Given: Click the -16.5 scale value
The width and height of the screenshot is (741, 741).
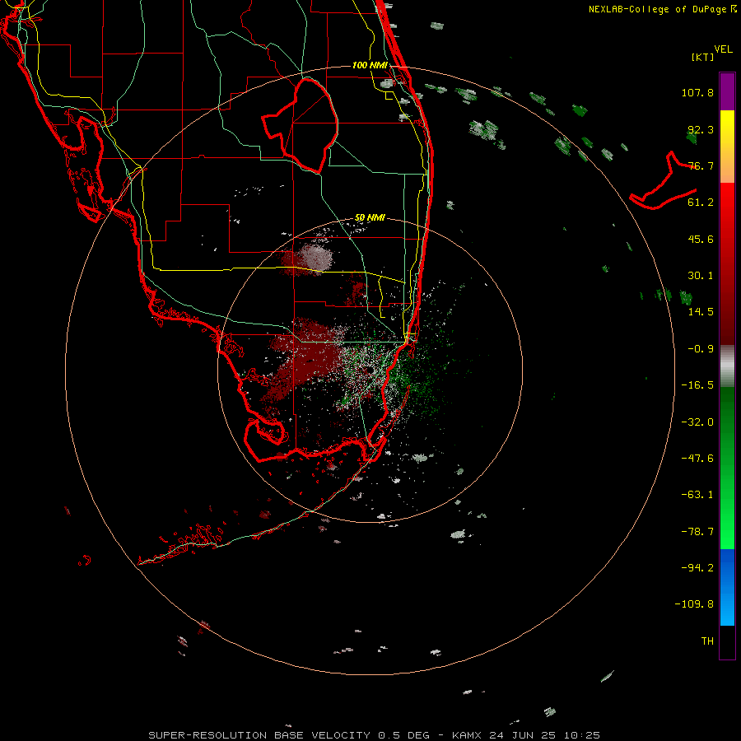Looking at the screenshot, I should (697, 385).
